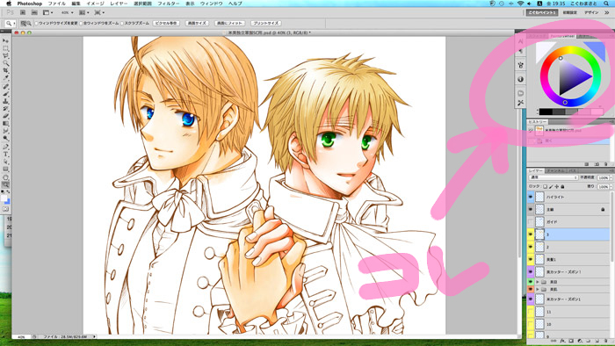This screenshot has height=346, width=615.
Task: Select the デザイン workspace
Action: click(x=591, y=12)
